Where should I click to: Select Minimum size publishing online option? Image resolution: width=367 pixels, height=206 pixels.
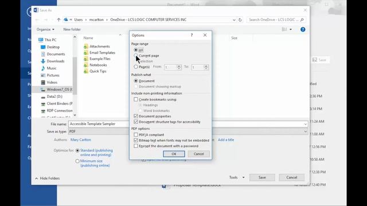tap(77, 161)
